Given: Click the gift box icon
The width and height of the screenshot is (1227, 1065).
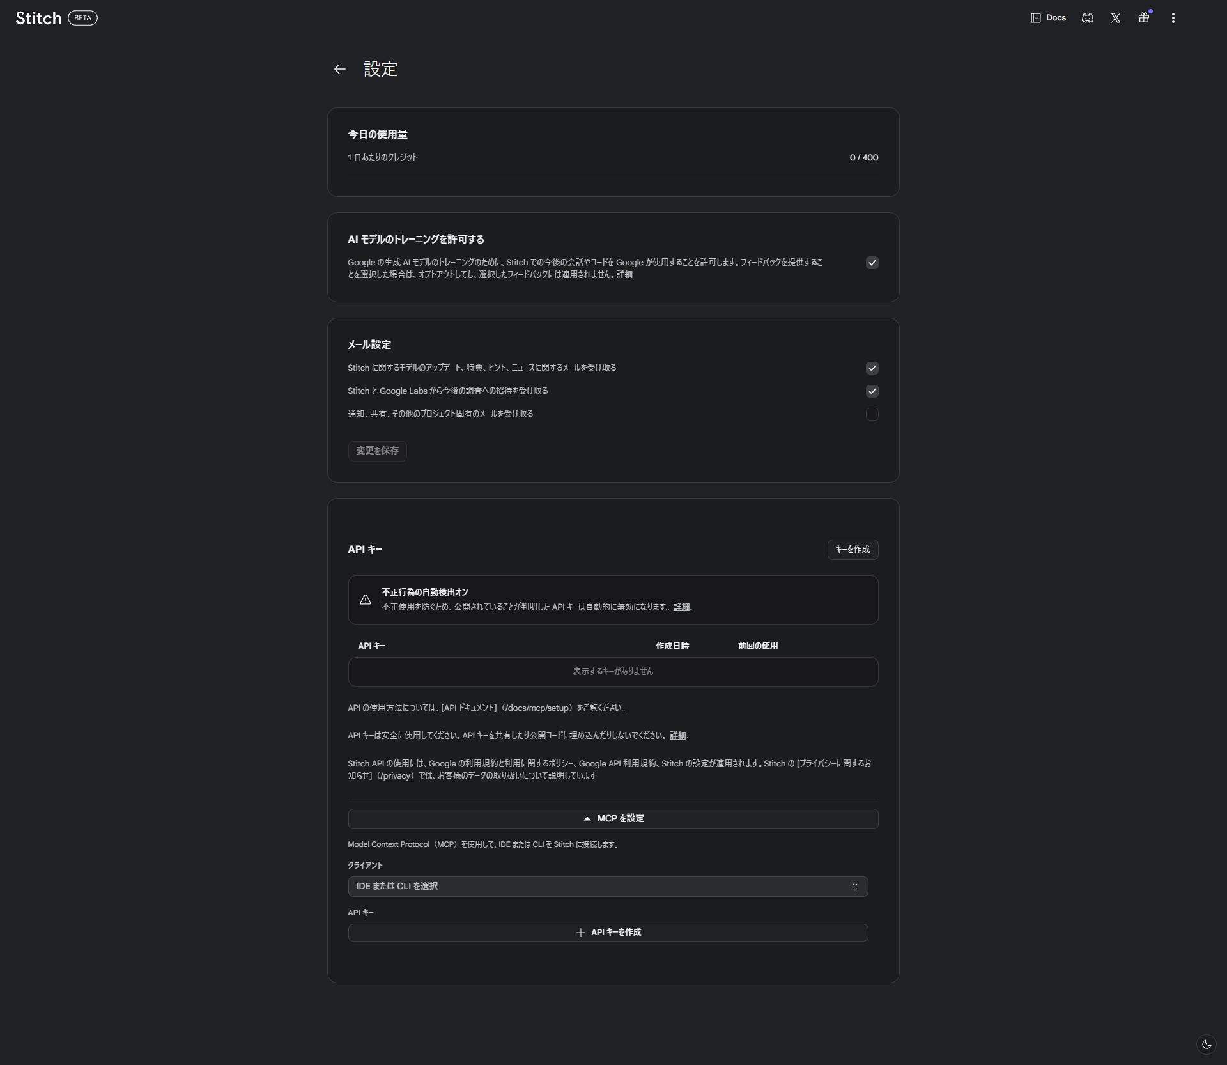Looking at the screenshot, I should click(x=1144, y=18).
